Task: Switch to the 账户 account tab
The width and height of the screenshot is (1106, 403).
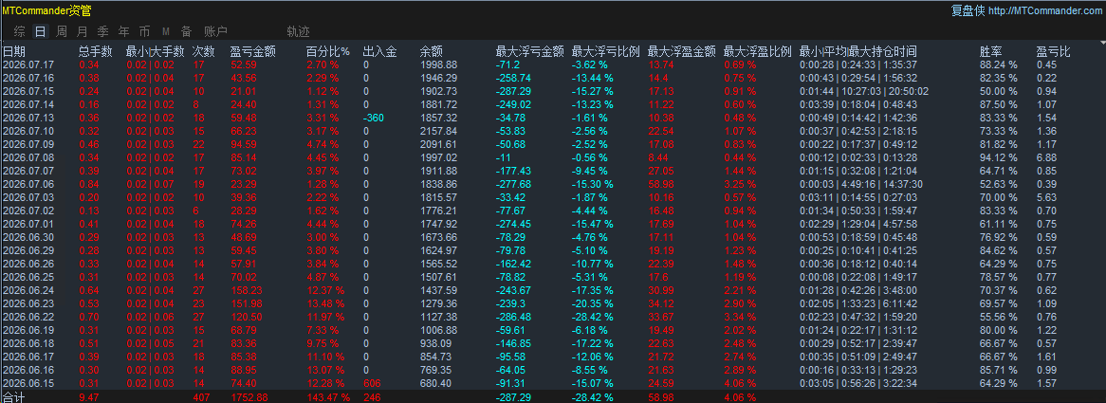Action: click(x=215, y=31)
